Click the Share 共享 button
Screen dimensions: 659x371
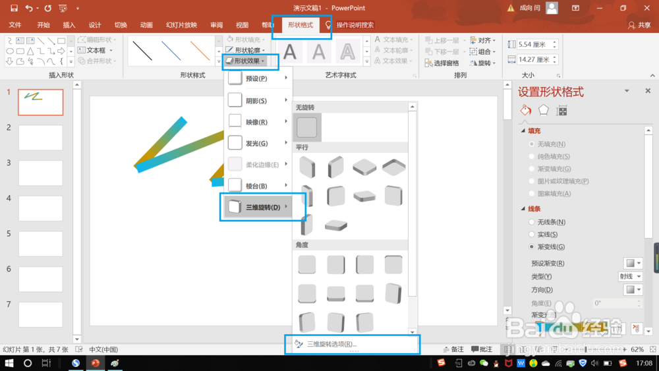(639, 25)
